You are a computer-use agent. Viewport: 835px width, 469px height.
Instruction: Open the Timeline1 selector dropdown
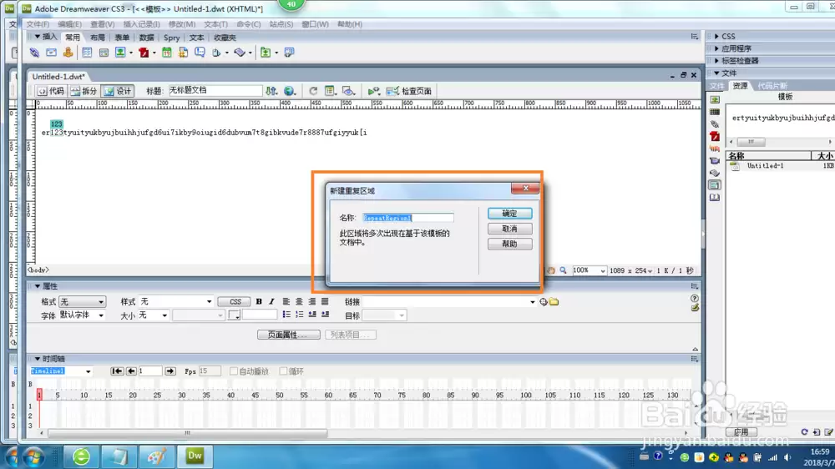coord(61,371)
